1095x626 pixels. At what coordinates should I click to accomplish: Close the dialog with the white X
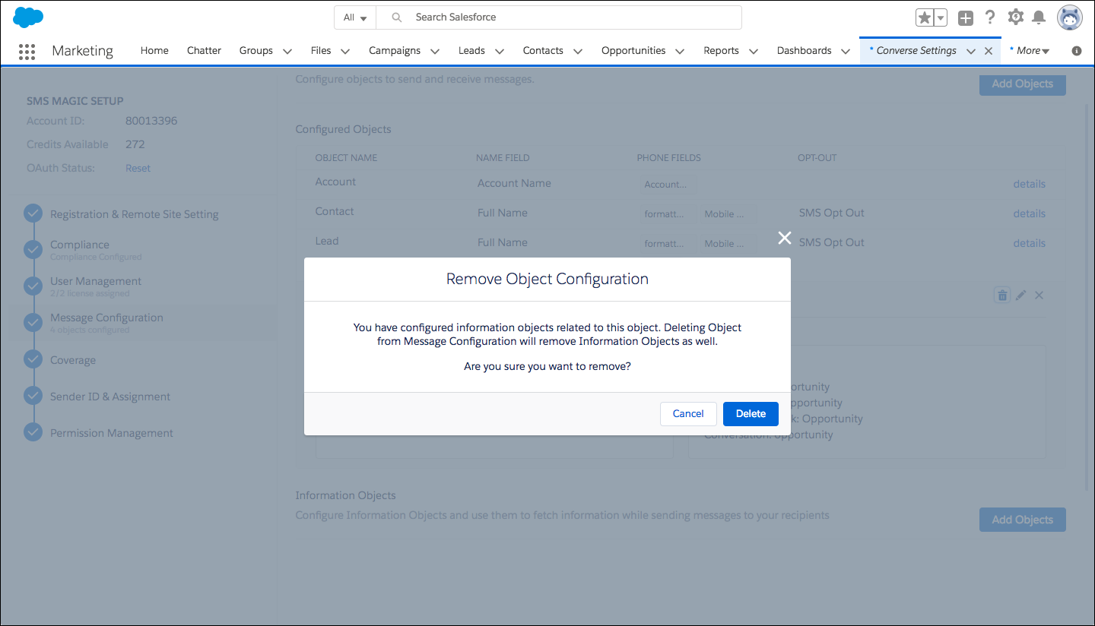785,238
